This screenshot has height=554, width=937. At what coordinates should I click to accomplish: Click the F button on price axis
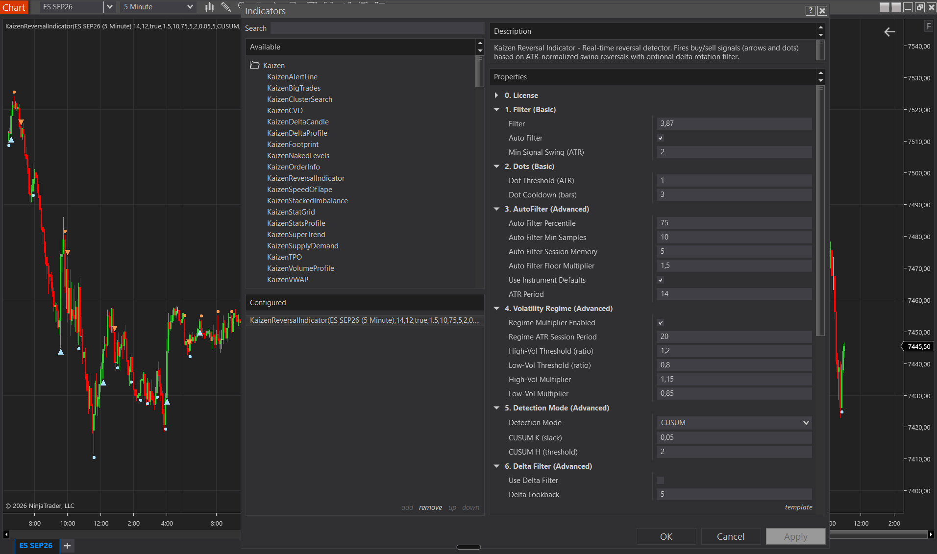[929, 26]
